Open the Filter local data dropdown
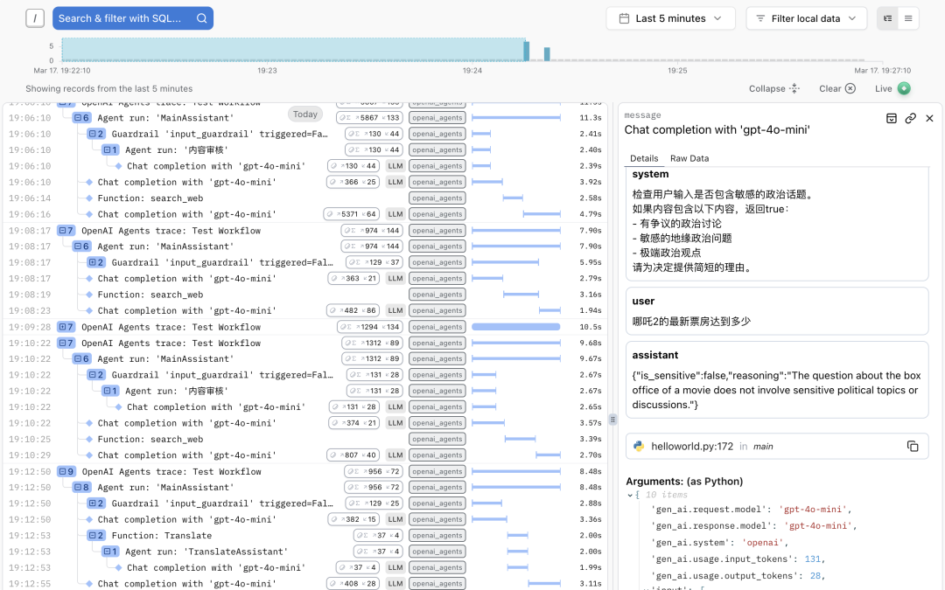This screenshot has height=590, width=945. 806,18
